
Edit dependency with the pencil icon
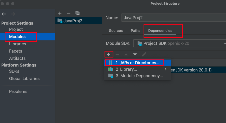(144, 54)
